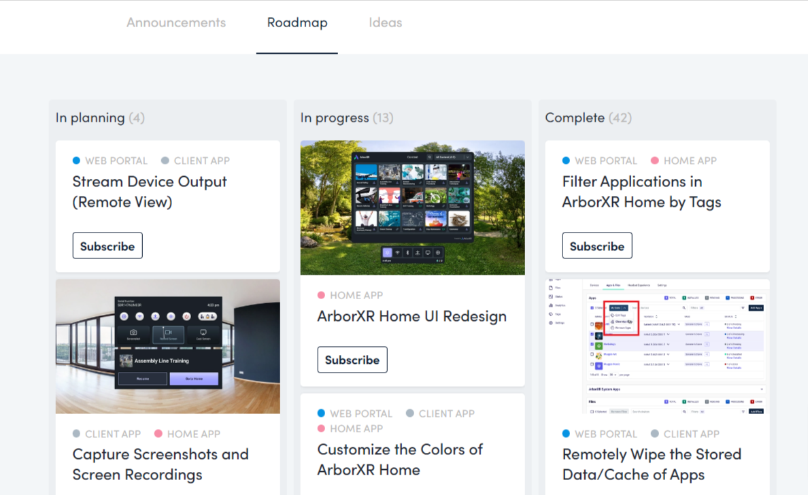Open Filter Applications in ArborXR Home by Tags
This screenshot has height=495, width=808.
pyautogui.click(x=641, y=192)
